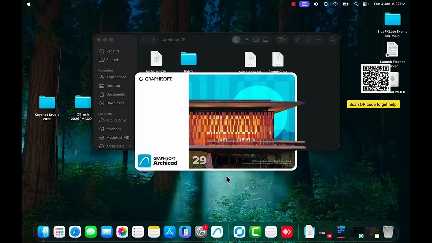Click the circular sync icon in menu bar
This screenshot has height=243, width=432.
pos(325,4)
